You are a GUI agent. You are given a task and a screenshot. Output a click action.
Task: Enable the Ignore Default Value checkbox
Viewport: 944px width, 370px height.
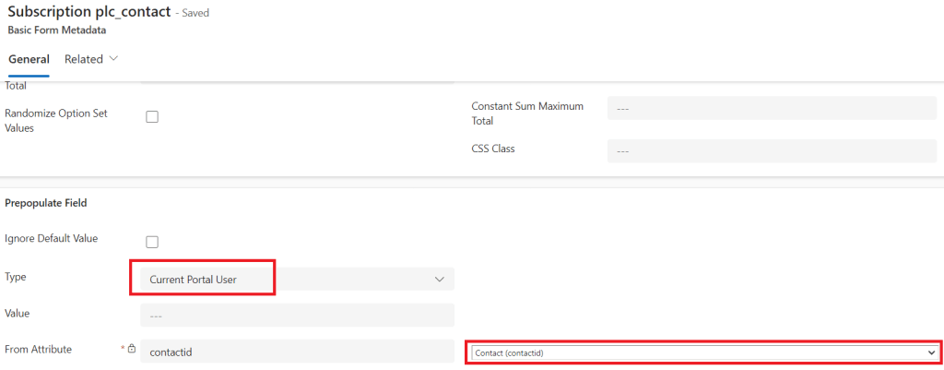(152, 242)
